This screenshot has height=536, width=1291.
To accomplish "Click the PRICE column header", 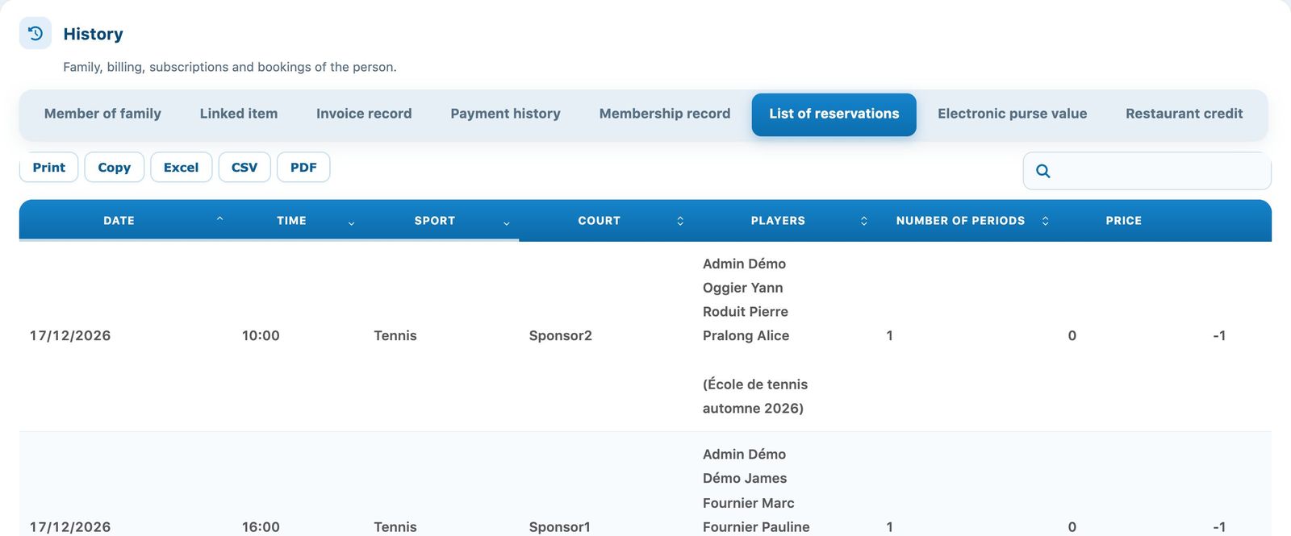I will click(x=1123, y=220).
